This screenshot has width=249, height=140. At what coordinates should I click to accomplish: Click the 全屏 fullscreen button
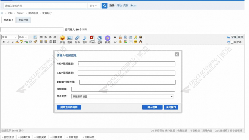(x=234, y=37)
